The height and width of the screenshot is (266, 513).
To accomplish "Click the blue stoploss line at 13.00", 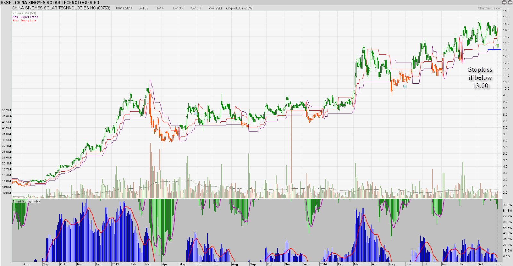I will click(x=494, y=50).
